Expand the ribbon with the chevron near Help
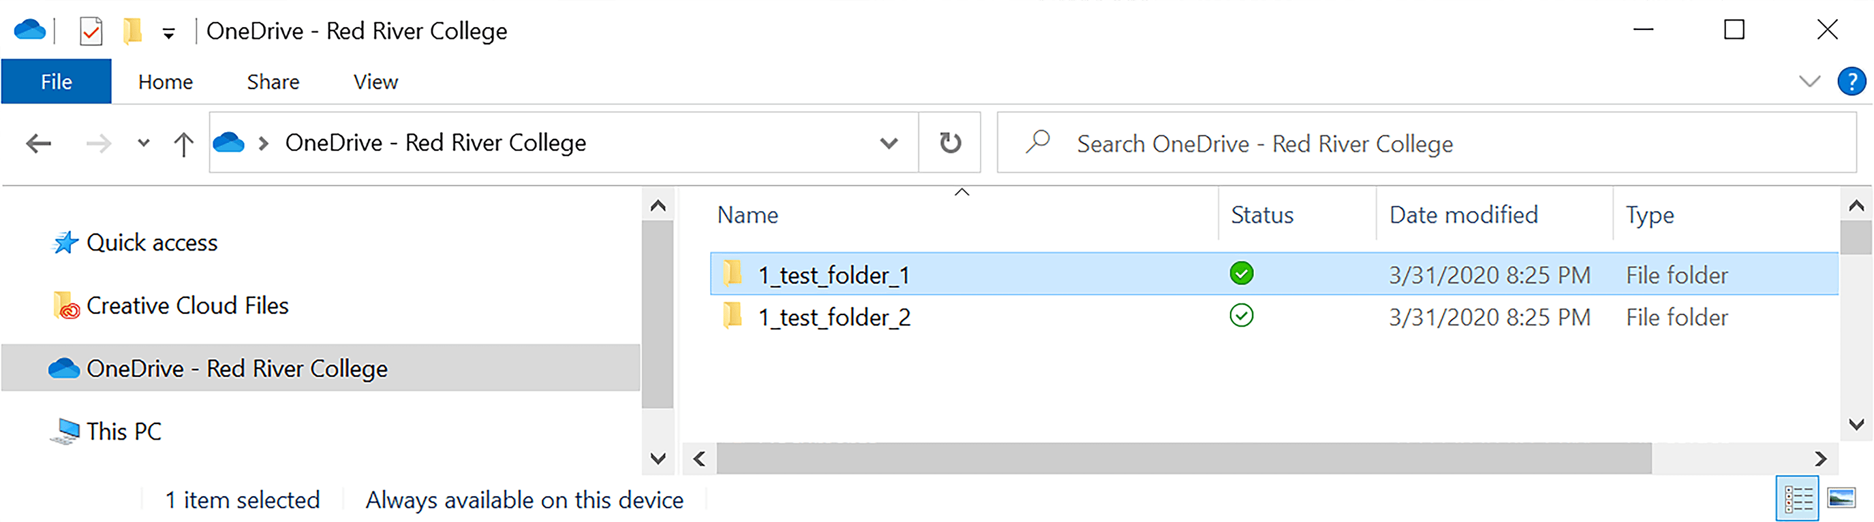This screenshot has width=1874, height=522. (1809, 82)
